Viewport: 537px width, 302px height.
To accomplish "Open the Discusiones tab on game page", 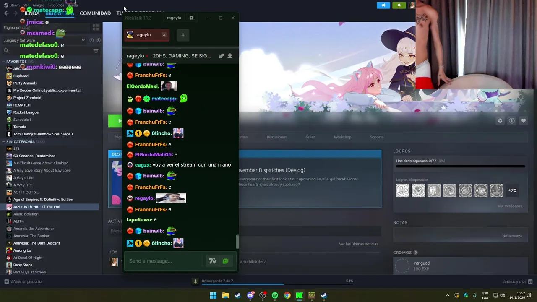I will (x=276, y=137).
